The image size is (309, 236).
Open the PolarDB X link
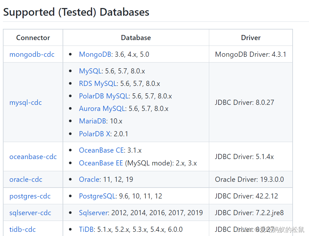[94, 134]
